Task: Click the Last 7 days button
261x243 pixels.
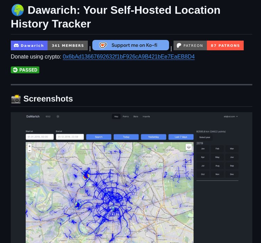Action: tap(181, 137)
